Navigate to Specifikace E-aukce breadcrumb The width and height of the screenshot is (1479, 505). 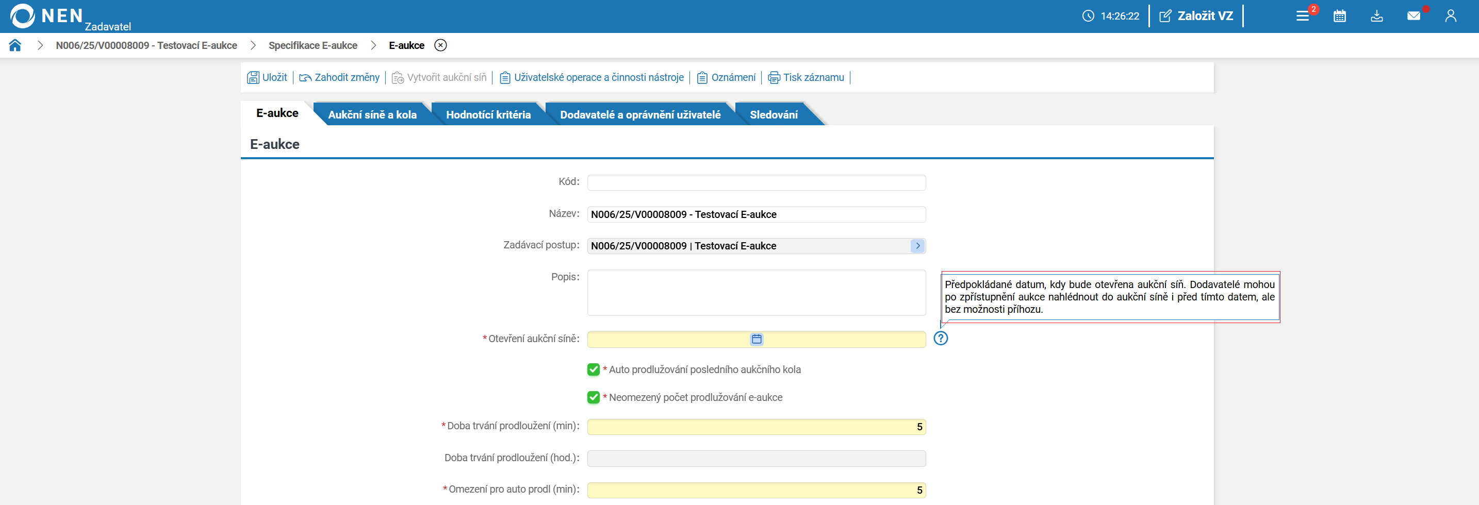[x=313, y=45]
